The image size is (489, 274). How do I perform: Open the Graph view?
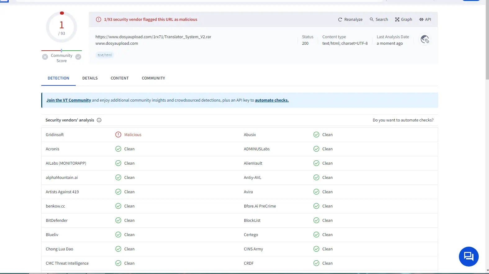(404, 19)
